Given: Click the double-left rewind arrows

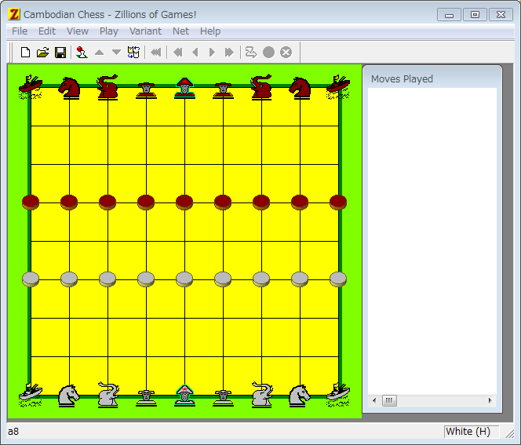Looking at the screenshot, I should pyautogui.click(x=178, y=53).
